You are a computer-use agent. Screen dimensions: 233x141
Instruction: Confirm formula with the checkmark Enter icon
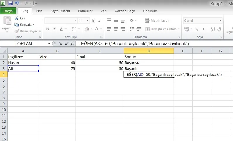click(x=66, y=43)
